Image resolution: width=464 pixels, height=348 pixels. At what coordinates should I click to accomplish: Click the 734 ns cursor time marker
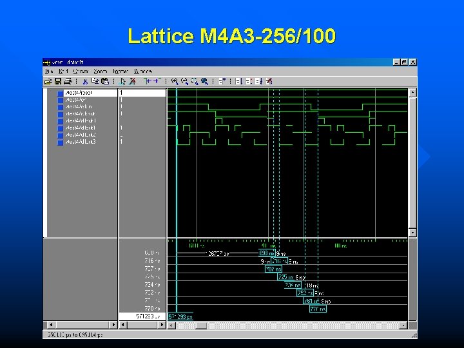[x=293, y=285]
